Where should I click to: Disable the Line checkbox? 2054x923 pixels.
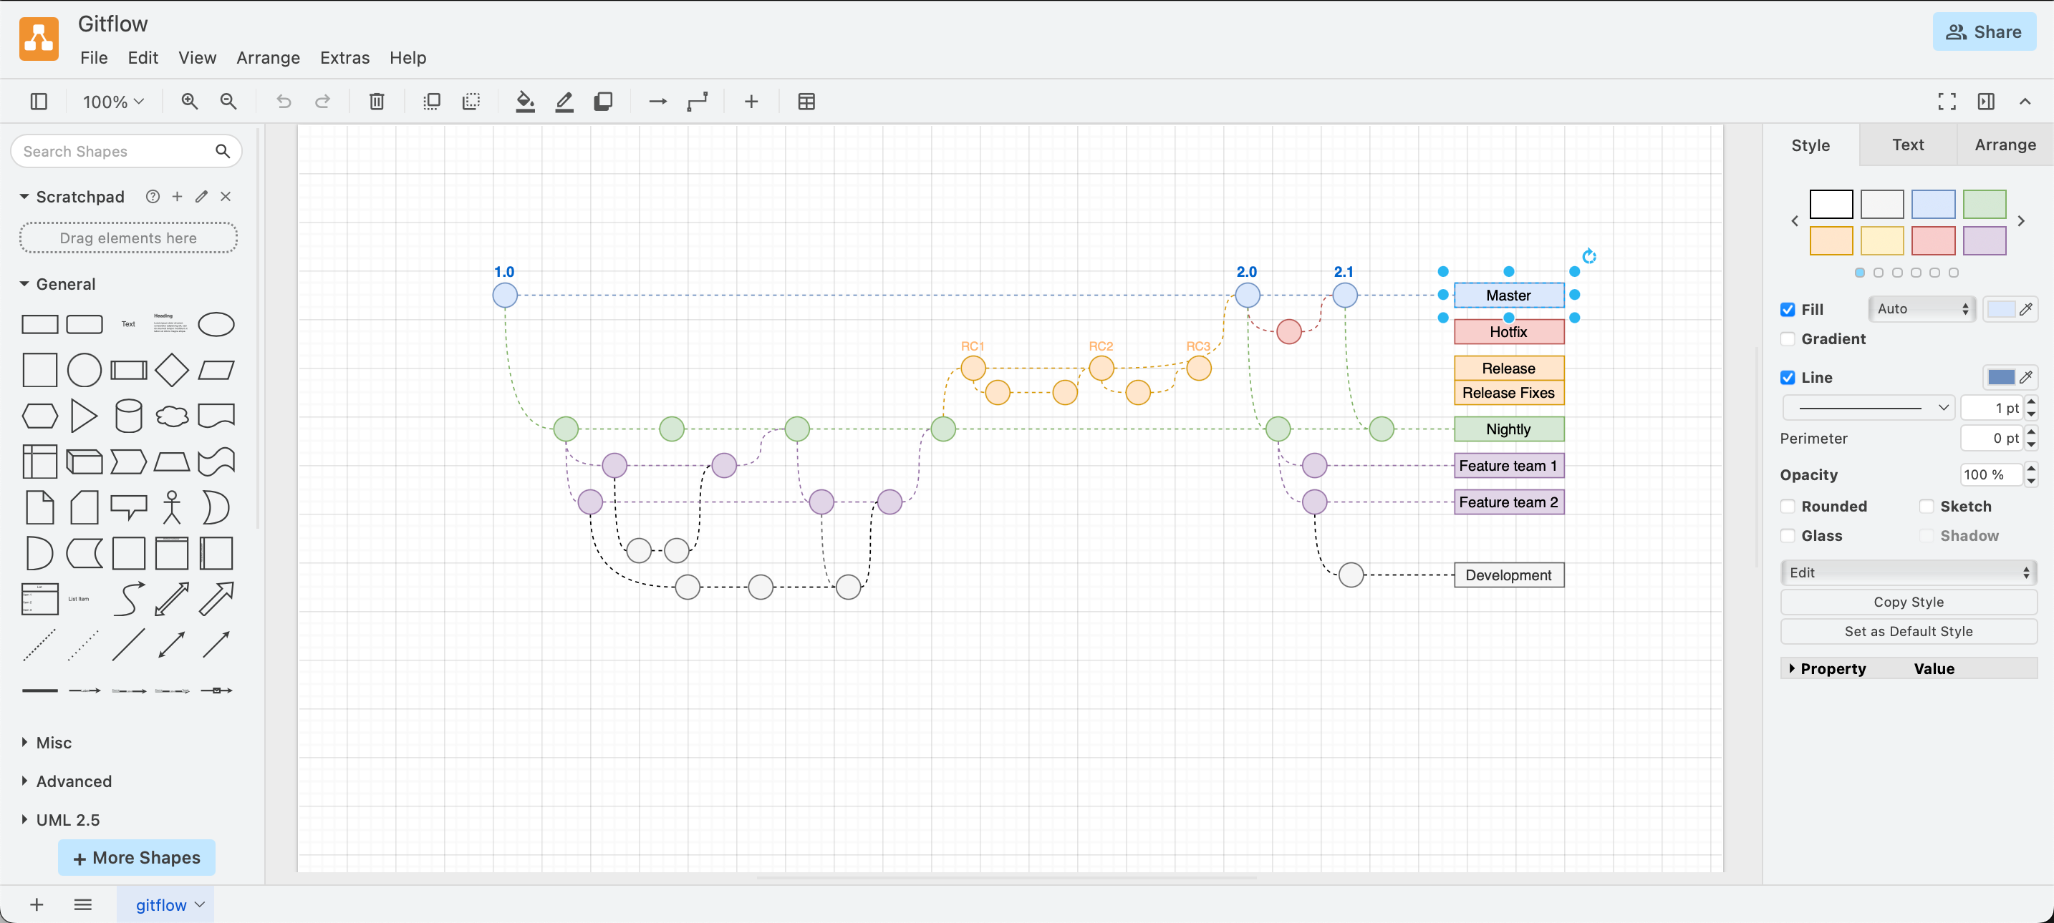(x=1788, y=376)
